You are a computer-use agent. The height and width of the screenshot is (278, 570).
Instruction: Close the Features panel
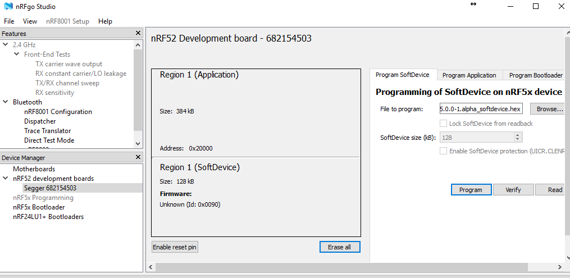point(138,33)
